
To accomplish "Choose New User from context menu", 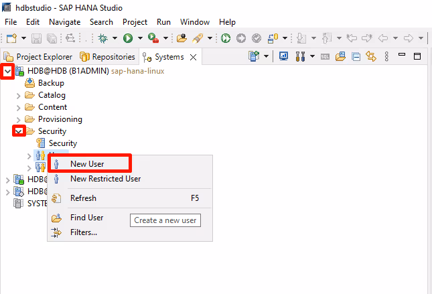I will click(87, 163).
